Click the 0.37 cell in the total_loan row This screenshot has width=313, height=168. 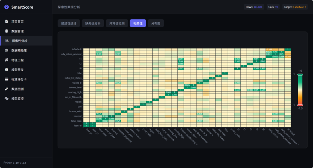[105, 121]
